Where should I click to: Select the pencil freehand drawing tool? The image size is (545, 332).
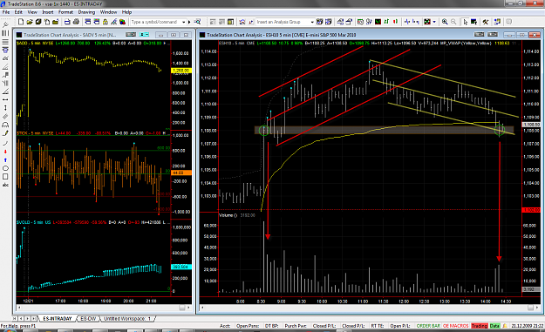click(x=5, y=133)
